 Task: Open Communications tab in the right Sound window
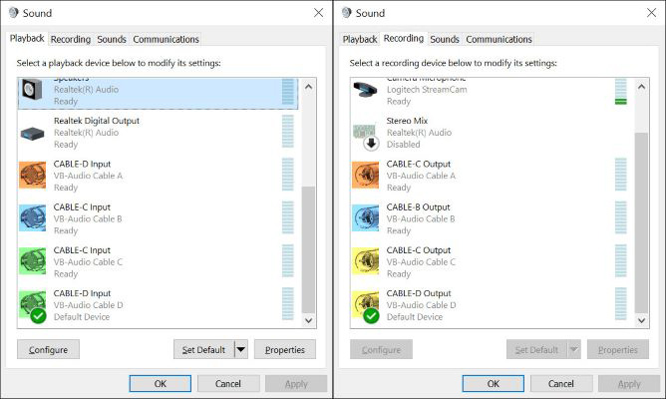point(499,39)
